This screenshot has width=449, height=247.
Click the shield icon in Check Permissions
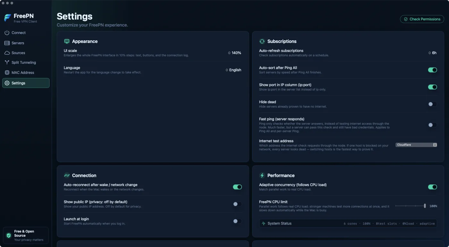tap(406, 19)
